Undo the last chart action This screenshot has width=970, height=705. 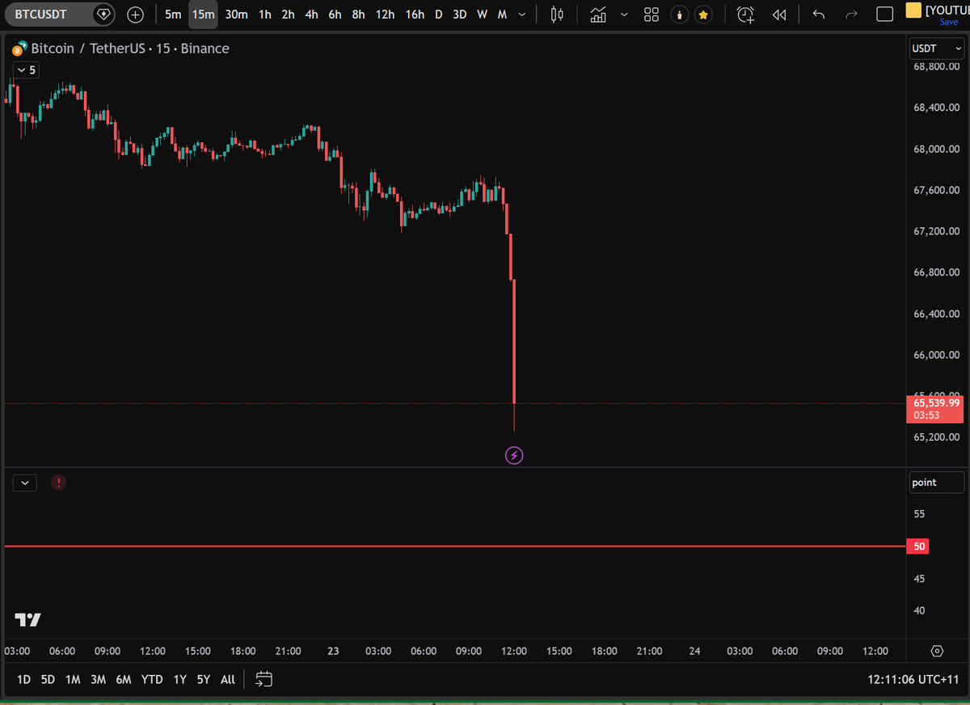[x=819, y=15]
